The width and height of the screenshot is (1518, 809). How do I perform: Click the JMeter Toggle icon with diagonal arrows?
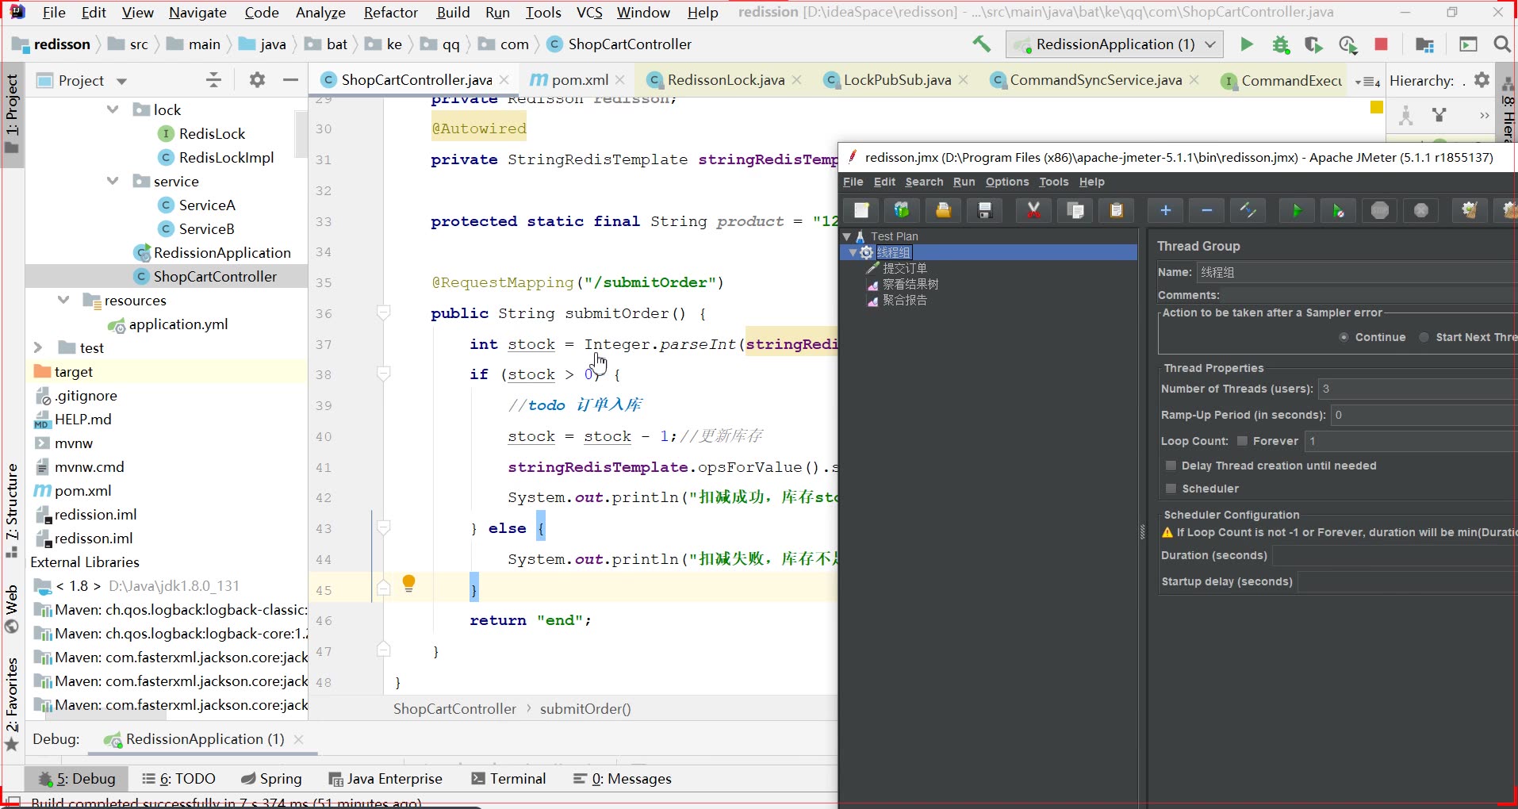pos(1248,210)
